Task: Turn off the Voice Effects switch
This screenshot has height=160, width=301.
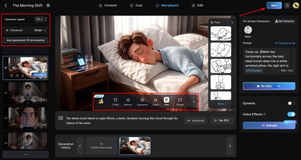Action: click(x=291, y=114)
